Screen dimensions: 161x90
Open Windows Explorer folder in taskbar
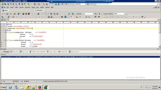point(22,87)
